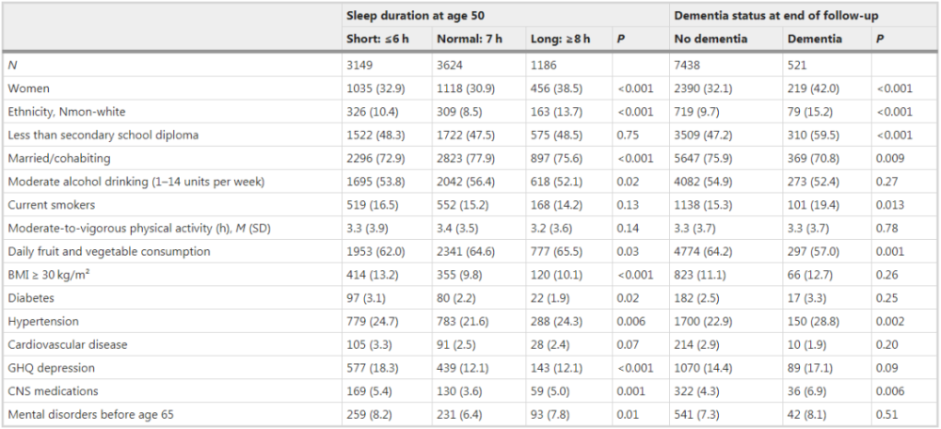This screenshot has width=941, height=429.
Task: Click the 'Women' row label
Action: pos(28,88)
